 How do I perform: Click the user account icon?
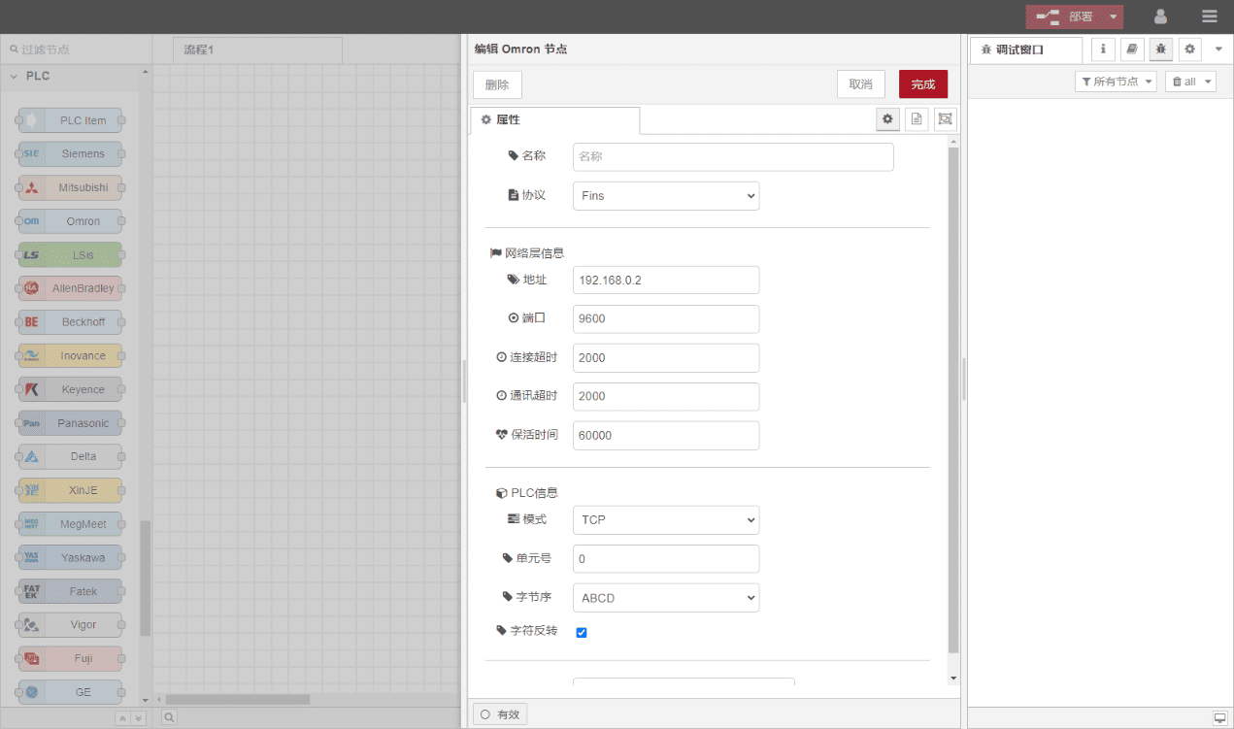1160,17
